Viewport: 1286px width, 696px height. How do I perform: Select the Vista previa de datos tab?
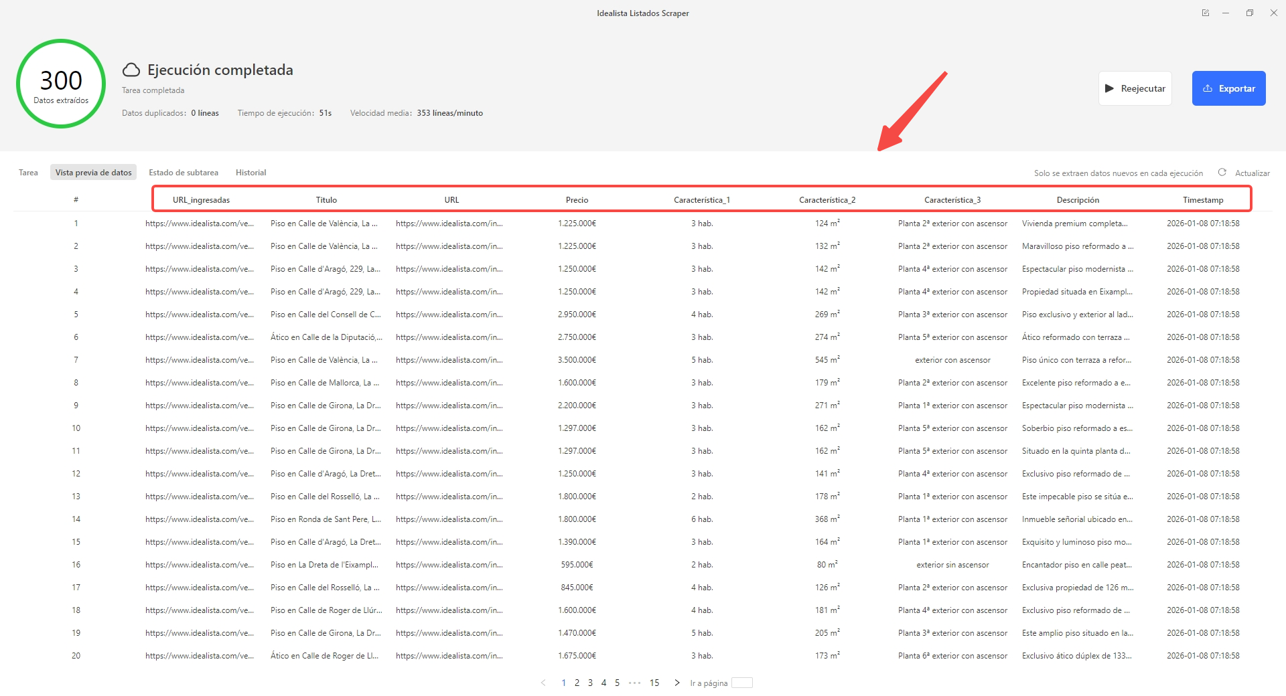(x=93, y=173)
